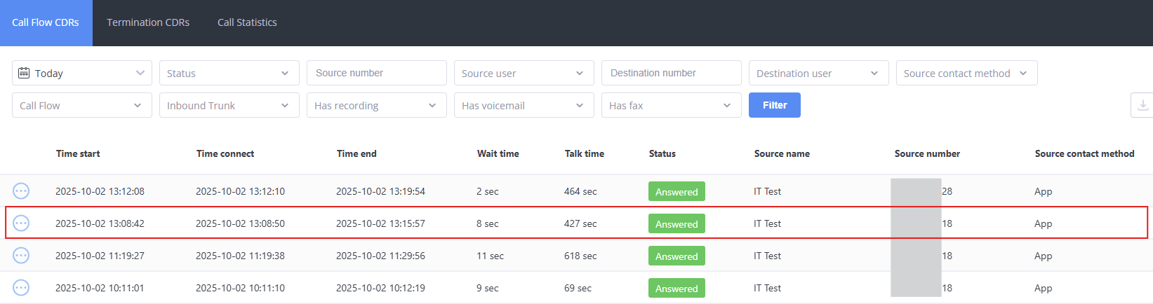Open the Call Statistics tab
The image size is (1153, 304).
(x=247, y=22)
